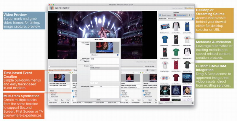The width and height of the screenshot is (237, 121).
Task: Open Portrayal Appearance dropdown on Jennifer card
Action: coord(130,73)
